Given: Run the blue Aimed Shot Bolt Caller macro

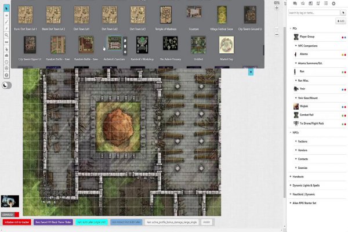Looking at the screenshot, I should 126,222.
